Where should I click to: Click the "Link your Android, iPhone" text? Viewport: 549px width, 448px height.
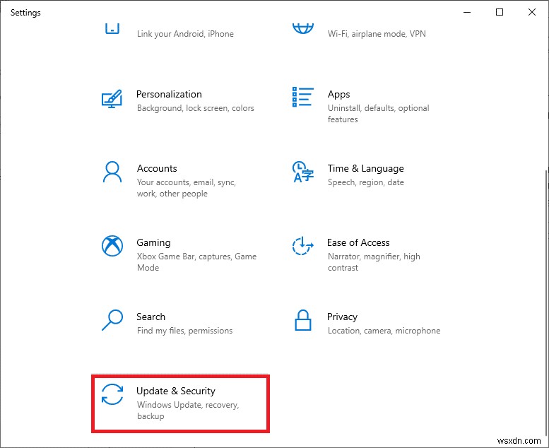tap(185, 34)
